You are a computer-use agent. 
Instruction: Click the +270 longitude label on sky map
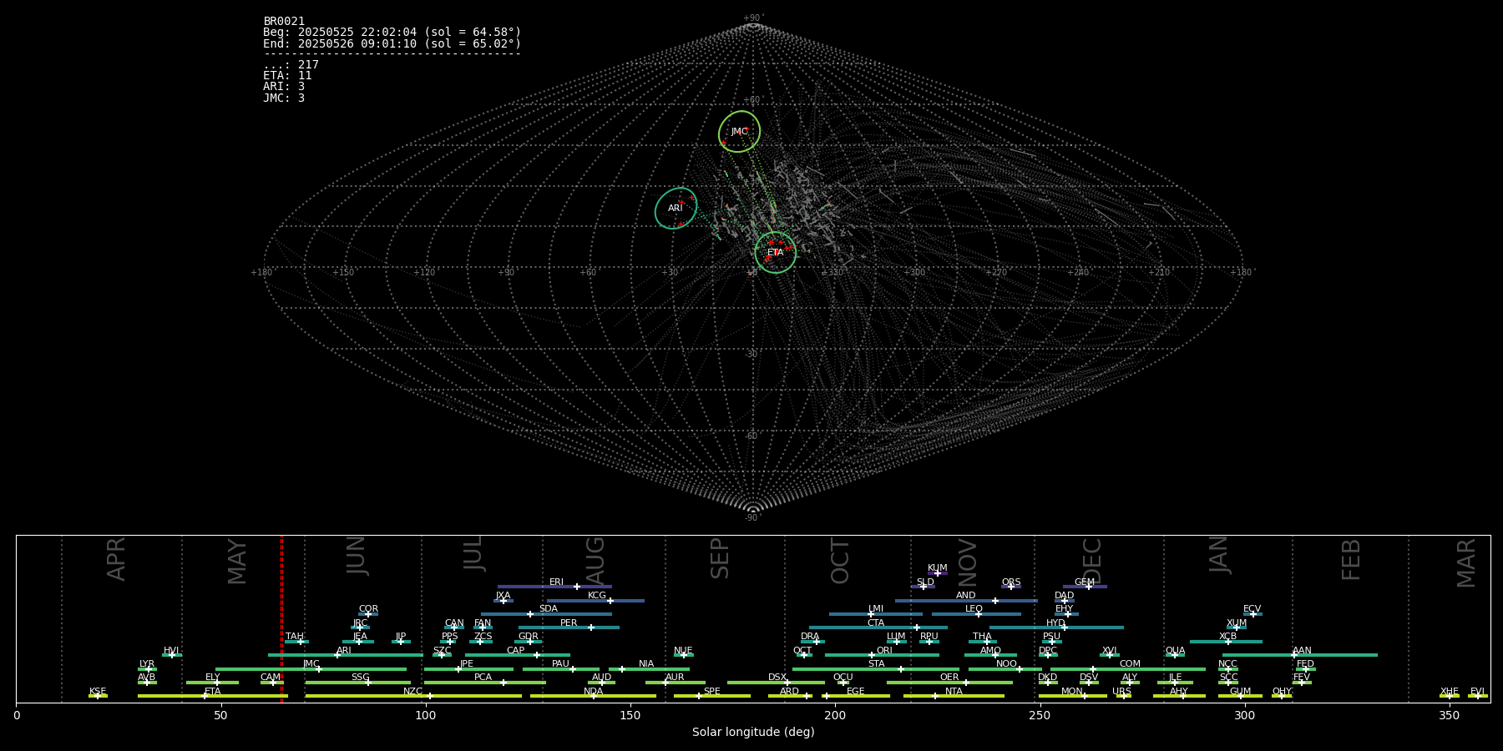coord(995,272)
